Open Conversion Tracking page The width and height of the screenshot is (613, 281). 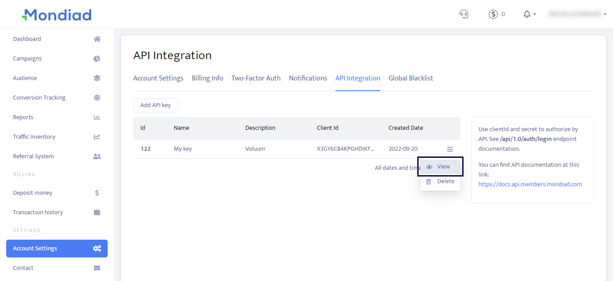tap(39, 98)
